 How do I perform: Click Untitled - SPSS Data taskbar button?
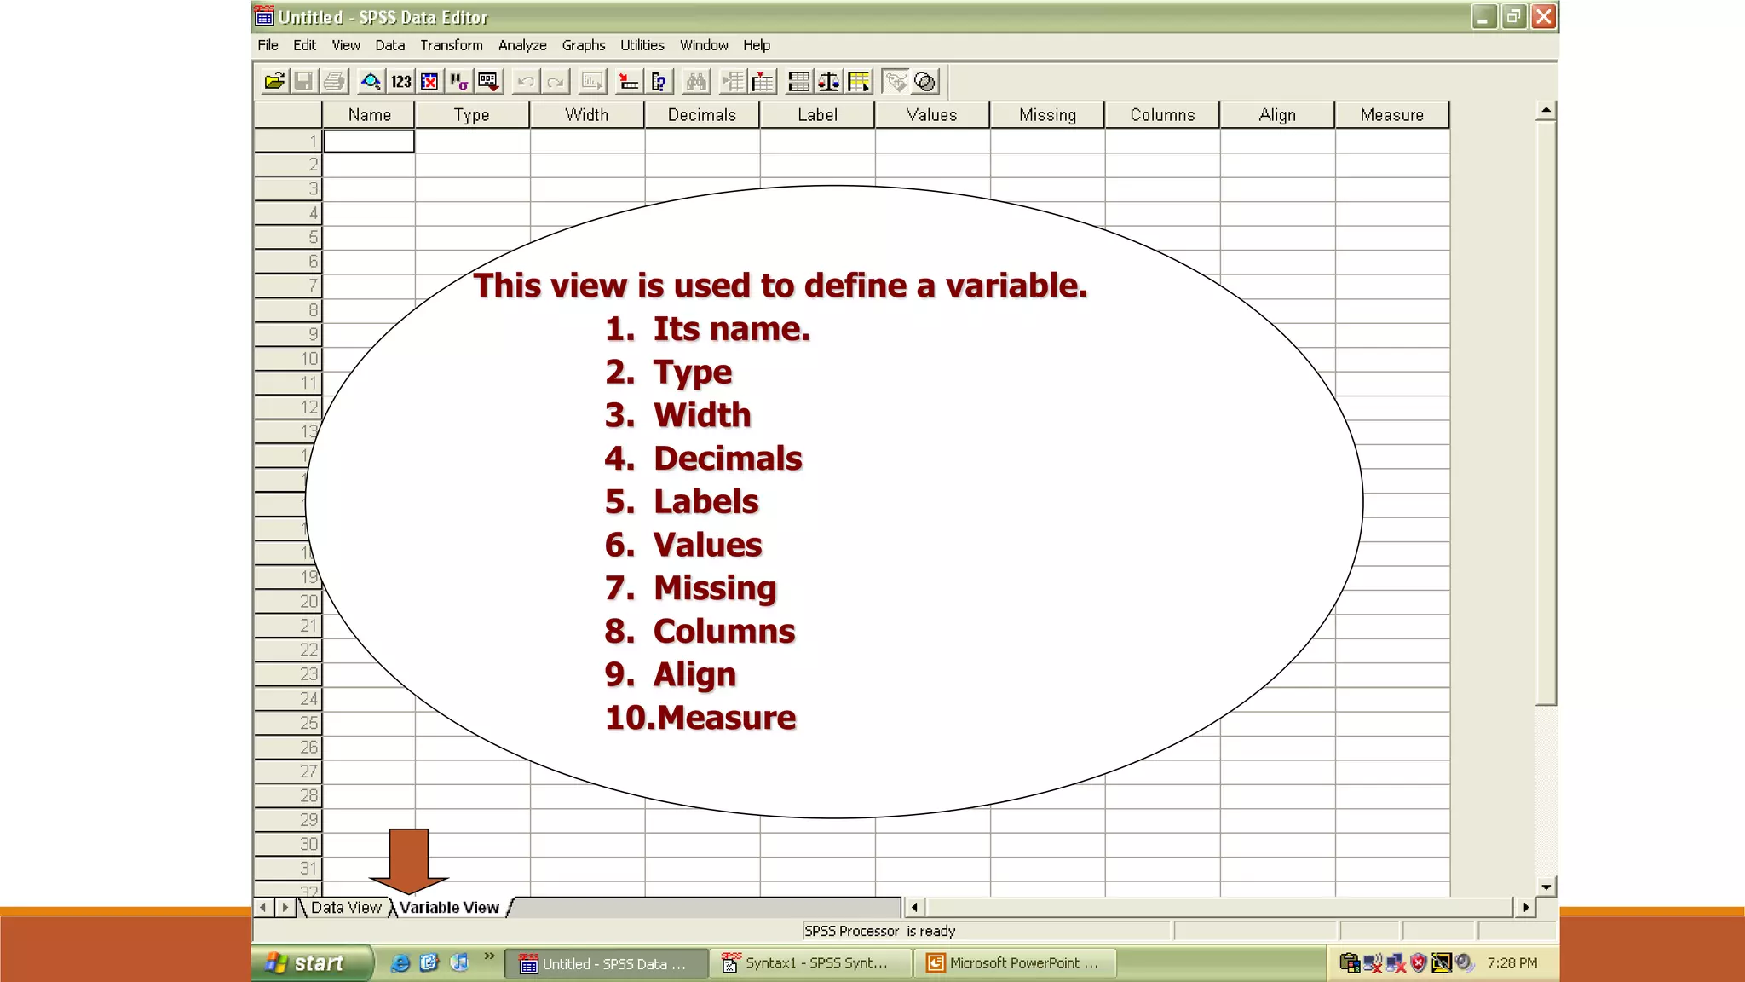[x=607, y=964]
